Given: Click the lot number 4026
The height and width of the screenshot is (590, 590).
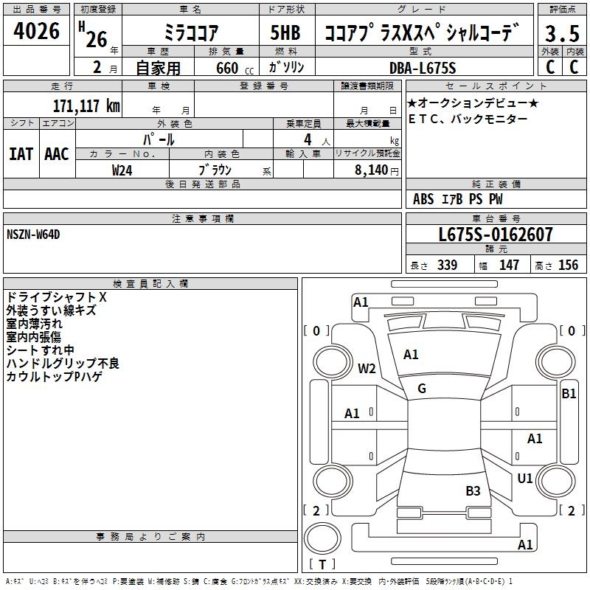Looking at the screenshot, I should pyautogui.click(x=36, y=30).
